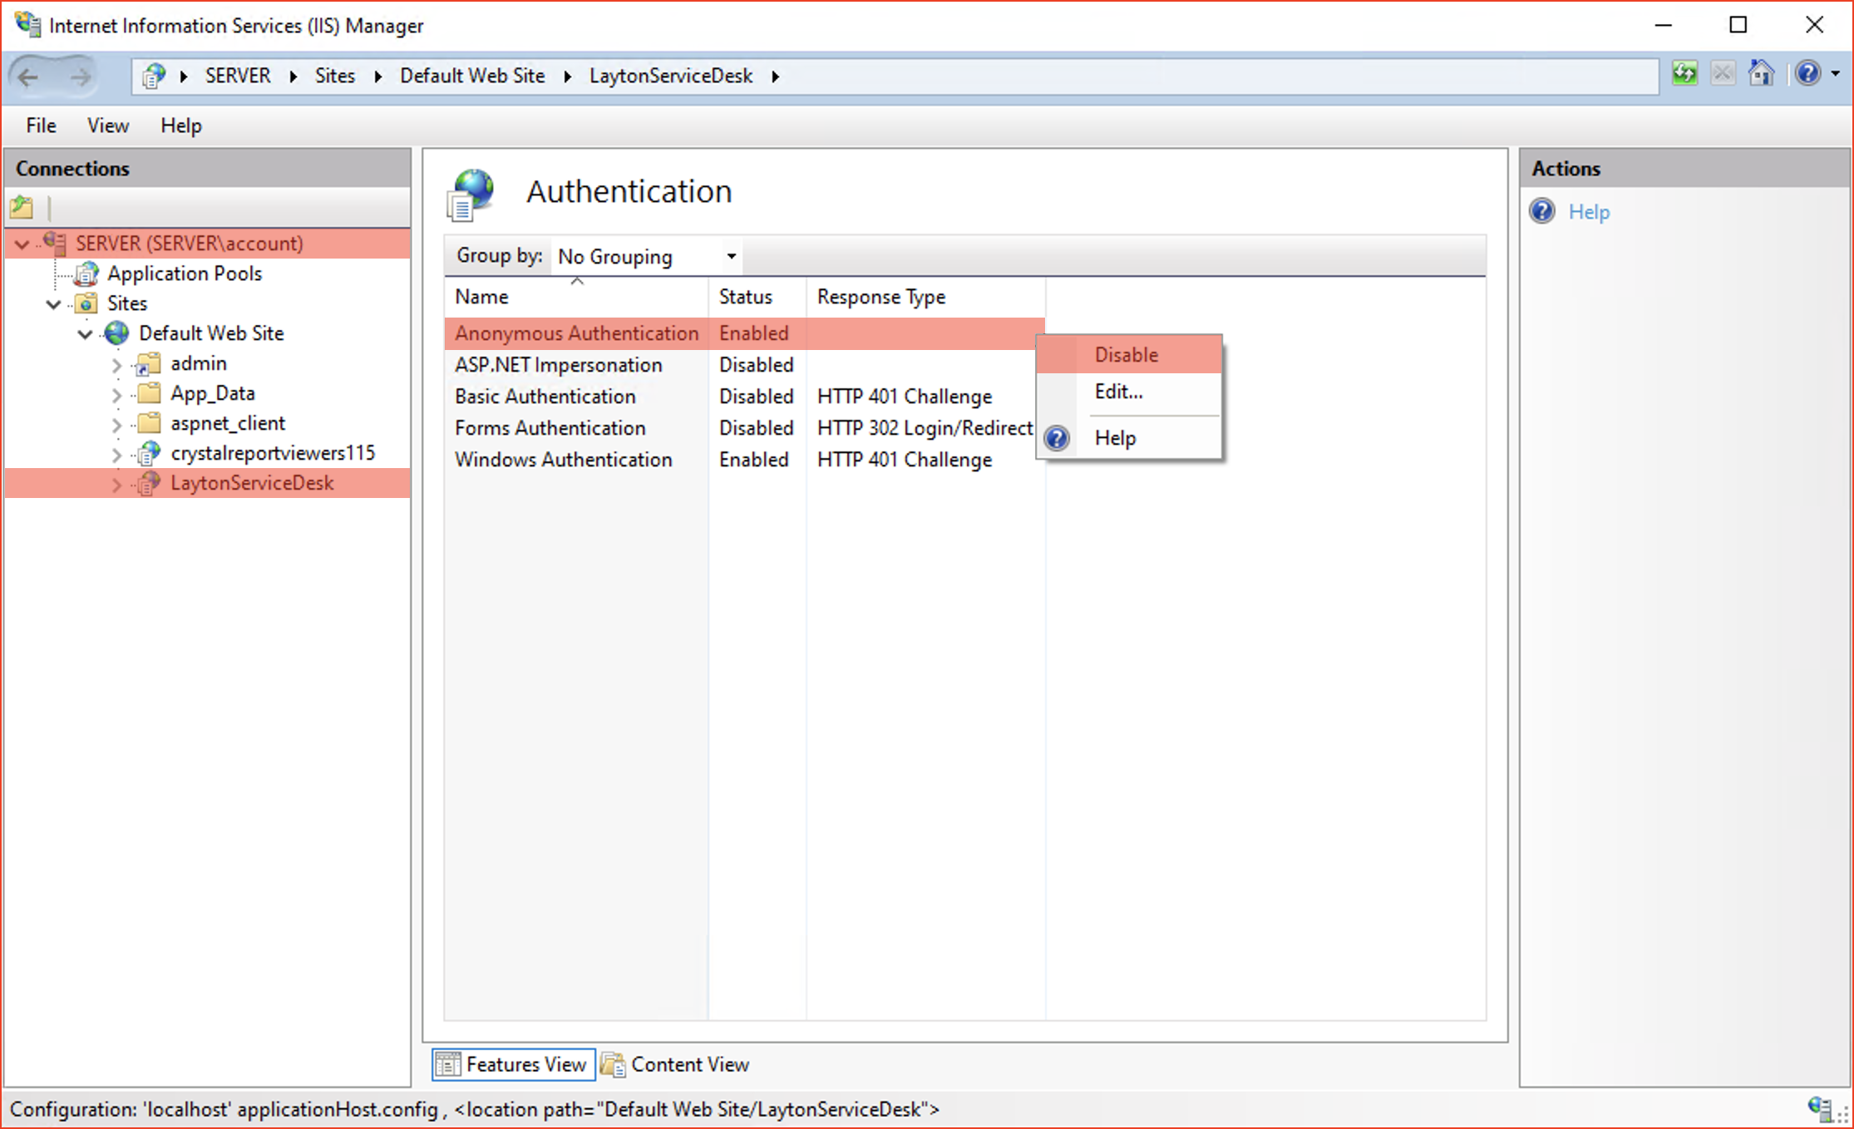Image resolution: width=1854 pixels, height=1129 pixels.
Task: Click SERVER in the address breadcrumb
Action: coord(238,76)
